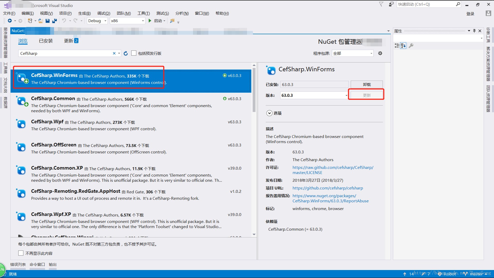Viewport: 494px width, 278px height.
Task: Click the Save icon in toolbar
Action: [48, 21]
